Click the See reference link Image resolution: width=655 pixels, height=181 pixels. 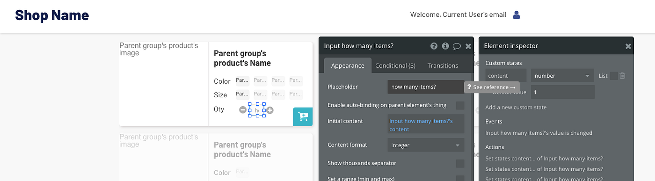point(491,87)
